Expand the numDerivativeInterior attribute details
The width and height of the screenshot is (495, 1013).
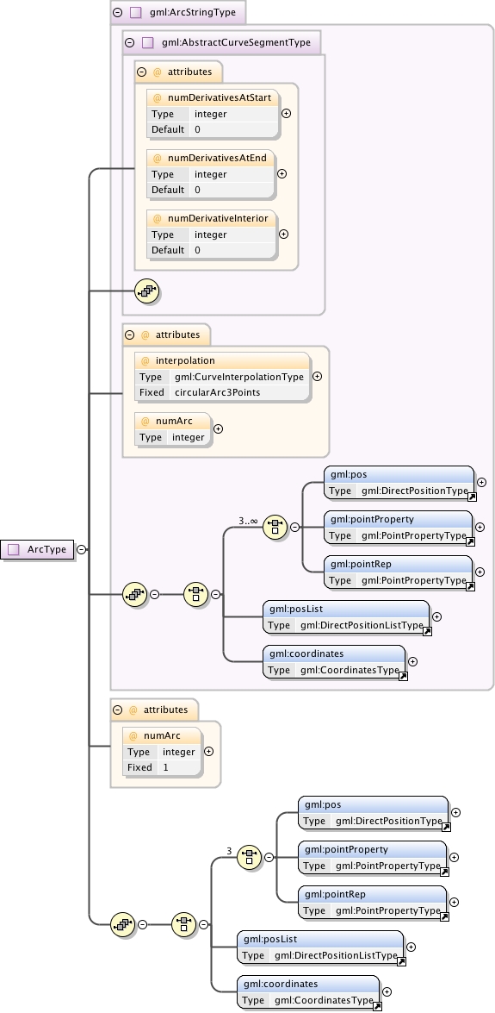[283, 234]
